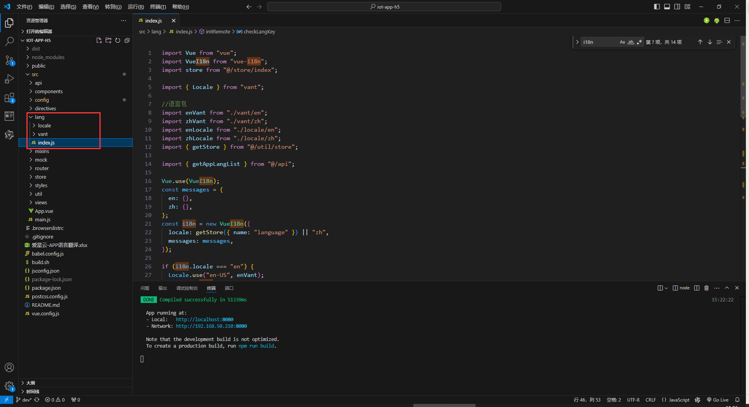Switch to 端口 panel tab
749x407 pixels.
(x=229, y=288)
